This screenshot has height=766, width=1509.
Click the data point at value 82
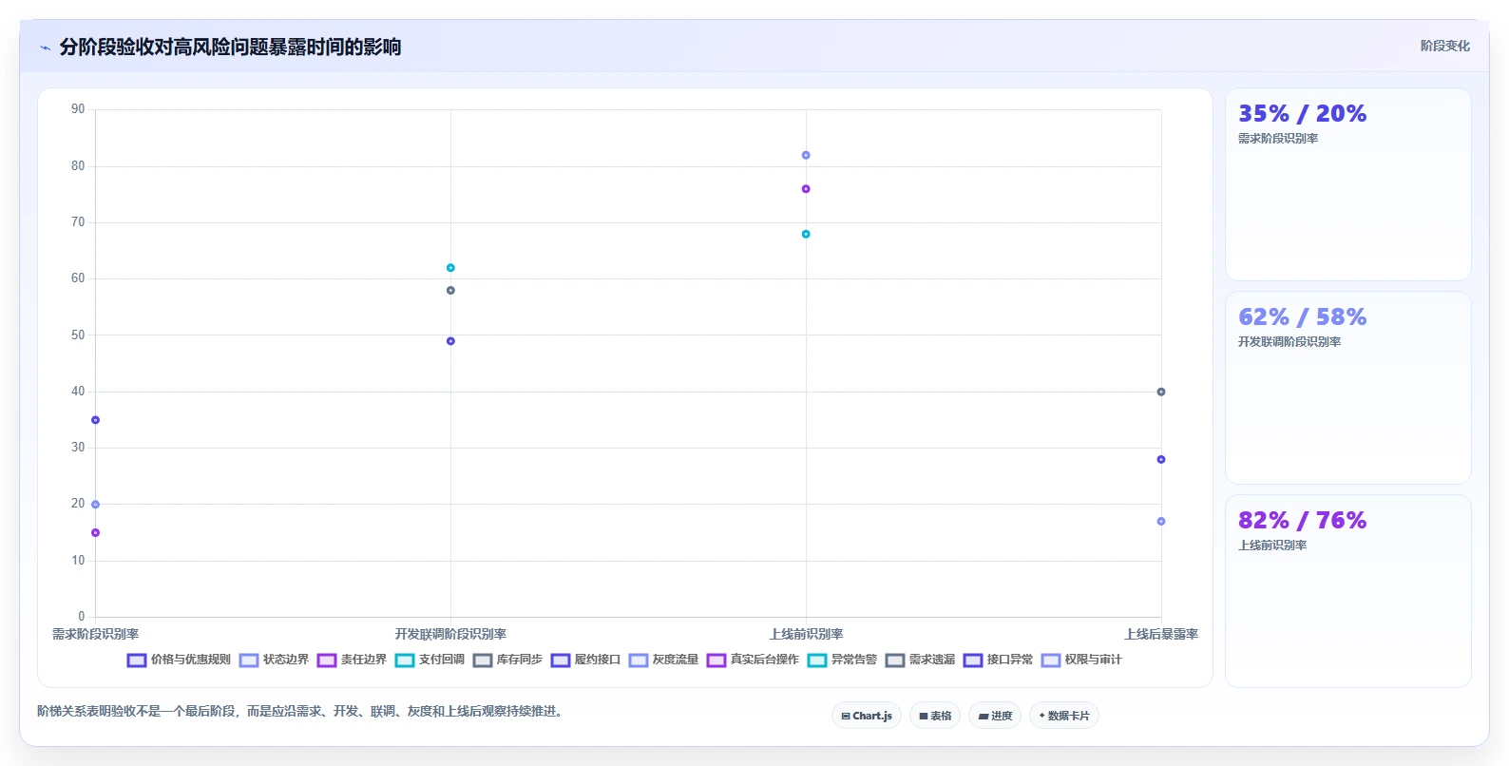coord(806,155)
